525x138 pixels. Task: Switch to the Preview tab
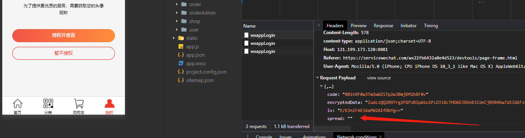(359, 26)
